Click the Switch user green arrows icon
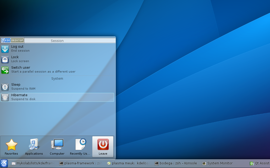Screen dimensions: 270x168 click(x=5, y=70)
